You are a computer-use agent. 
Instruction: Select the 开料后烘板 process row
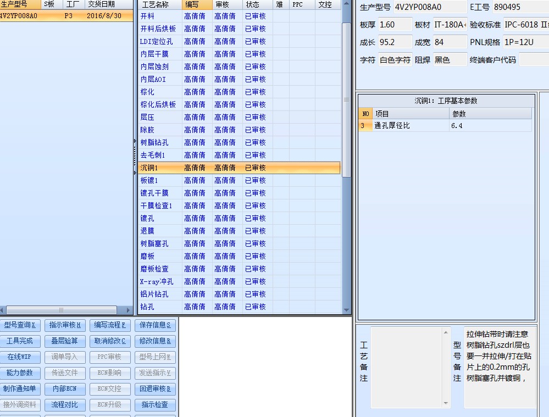(x=240, y=29)
